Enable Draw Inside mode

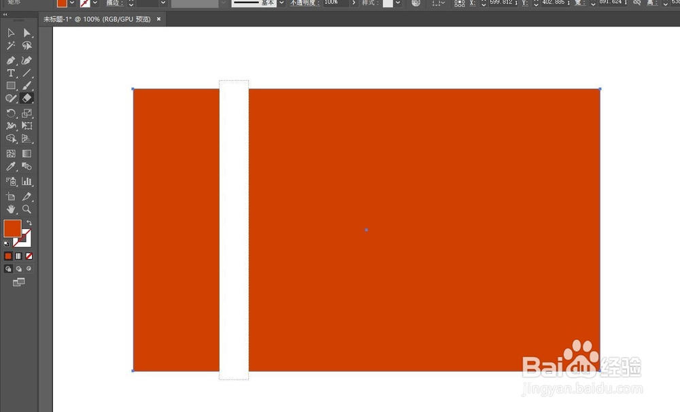(x=29, y=269)
